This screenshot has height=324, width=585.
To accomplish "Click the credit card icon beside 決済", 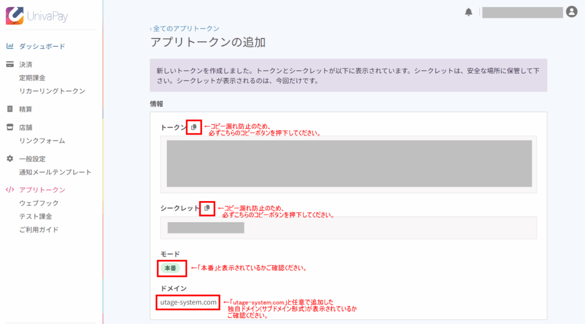I will click(10, 65).
